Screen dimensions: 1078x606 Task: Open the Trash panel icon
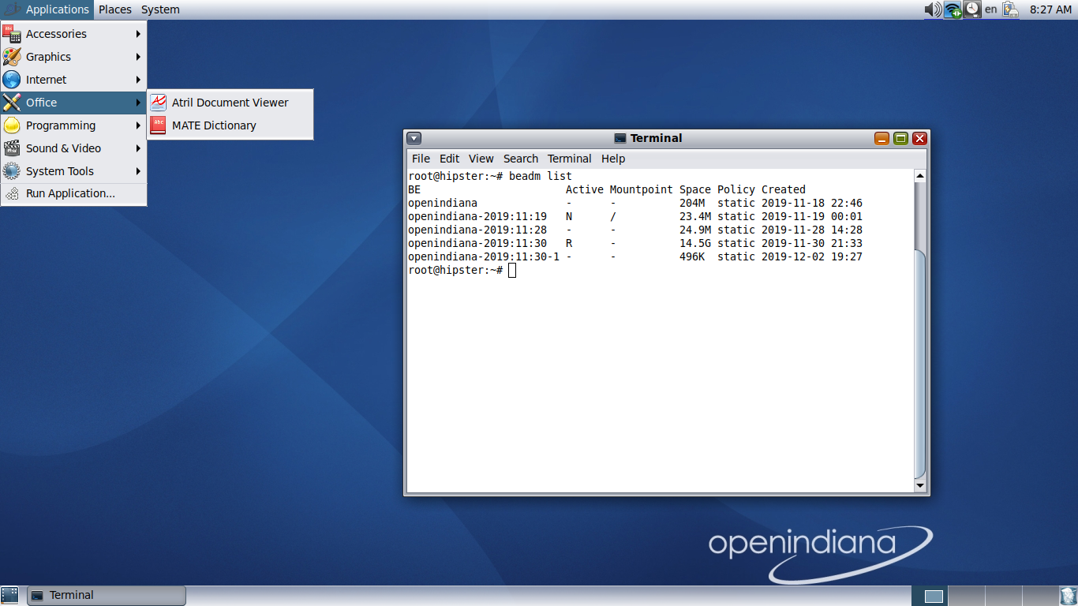(1068, 596)
